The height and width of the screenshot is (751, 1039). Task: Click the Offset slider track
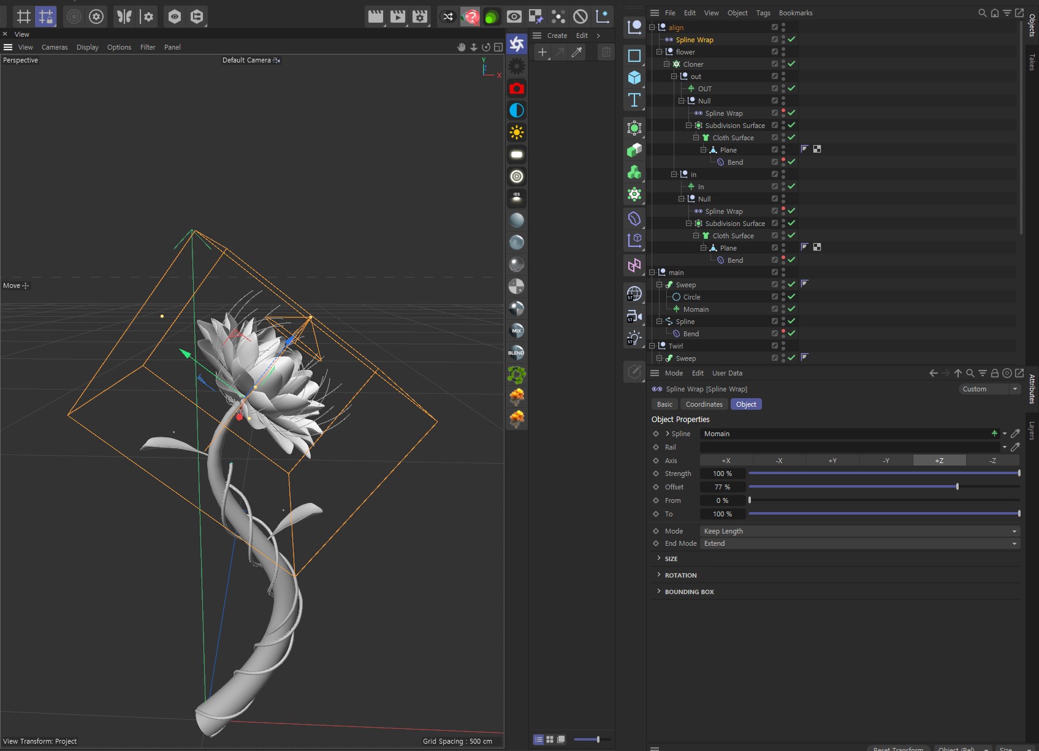[x=883, y=487]
